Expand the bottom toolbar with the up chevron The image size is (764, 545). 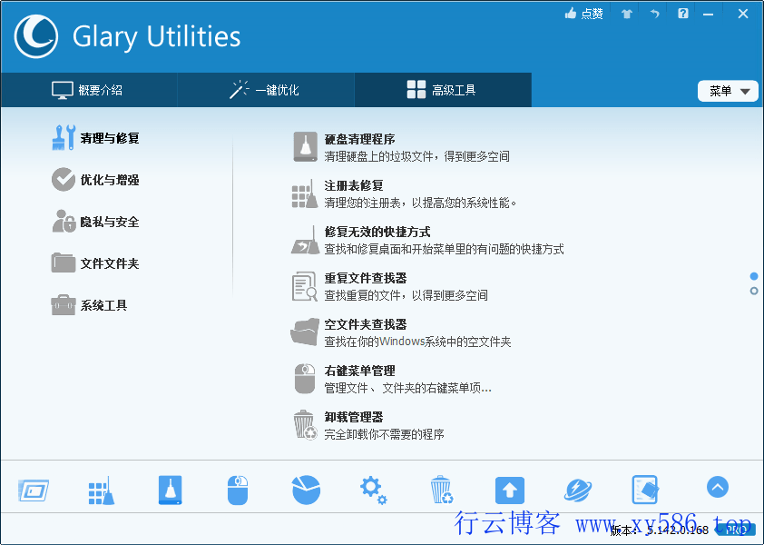pyautogui.click(x=717, y=487)
